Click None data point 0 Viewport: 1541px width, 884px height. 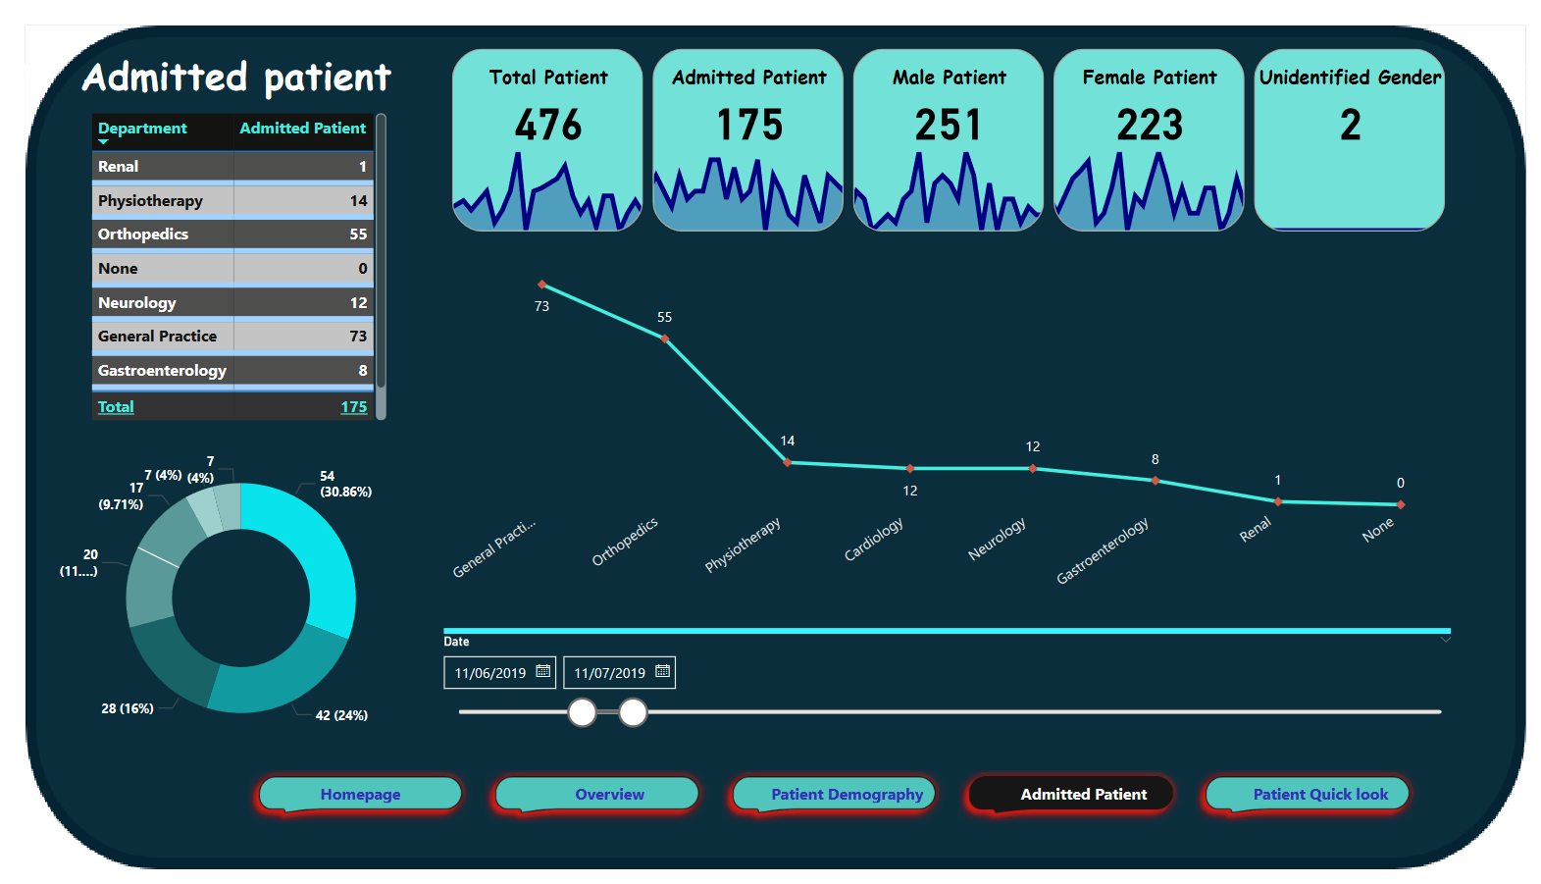click(1401, 504)
